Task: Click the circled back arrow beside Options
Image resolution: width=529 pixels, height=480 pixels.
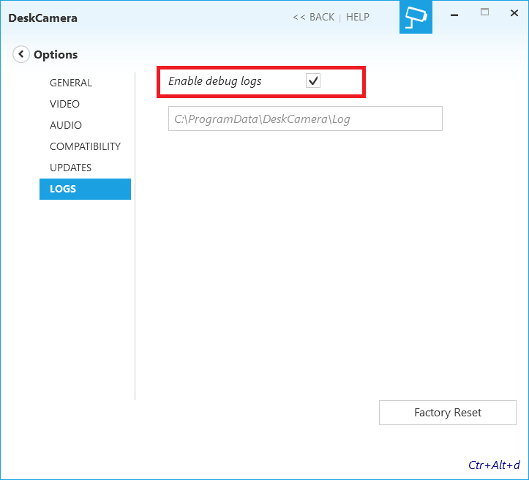Action: pos(21,54)
